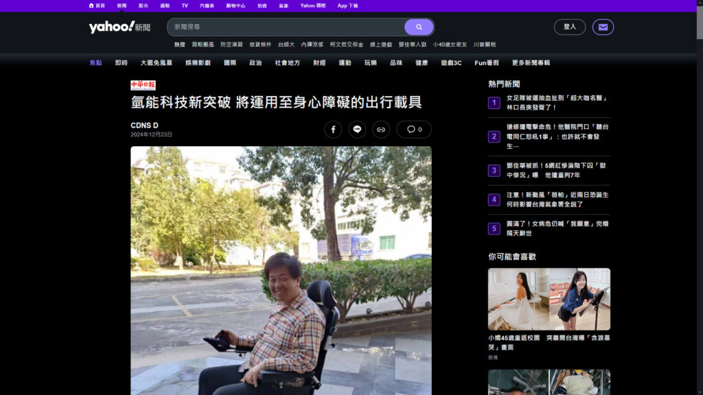Image resolution: width=703 pixels, height=395 pixels.
Task: Click the magnifier search button
Action: 419,27
